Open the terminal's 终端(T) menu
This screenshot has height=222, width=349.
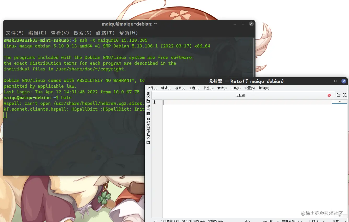point(106,33)
